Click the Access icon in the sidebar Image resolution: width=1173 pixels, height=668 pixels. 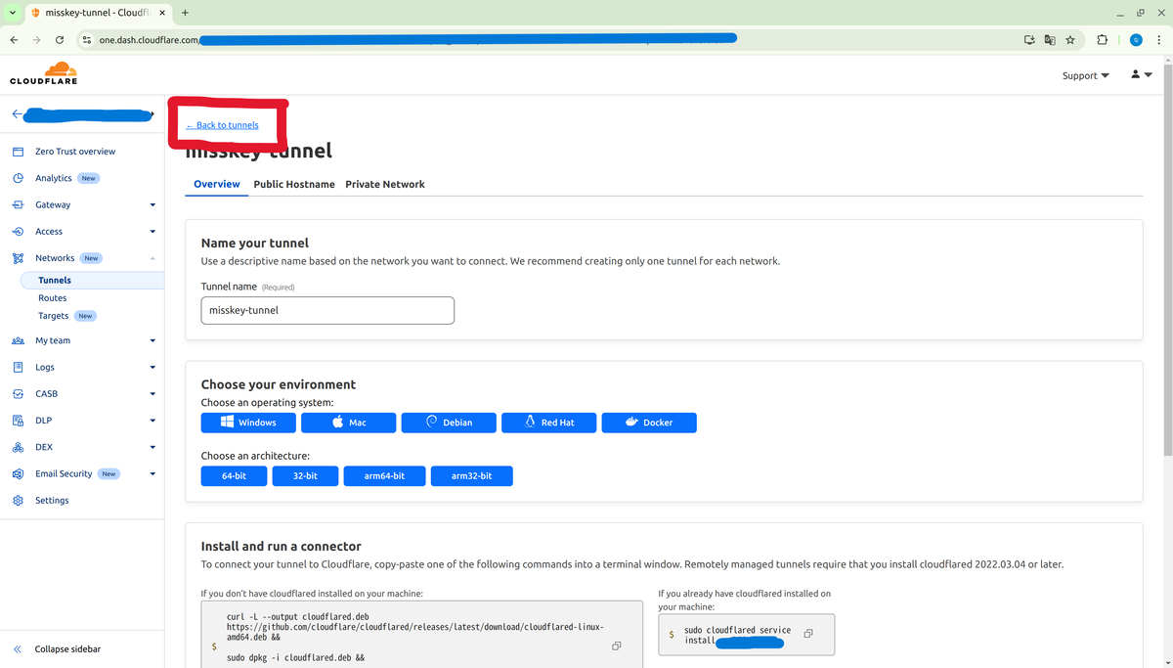[18, 232]
